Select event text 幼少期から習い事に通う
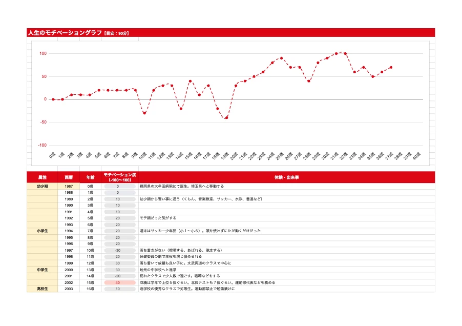The image size is (462, 326). 160,199
